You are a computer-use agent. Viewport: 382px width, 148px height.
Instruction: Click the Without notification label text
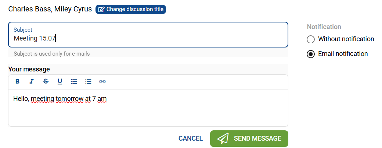(346, 39)
